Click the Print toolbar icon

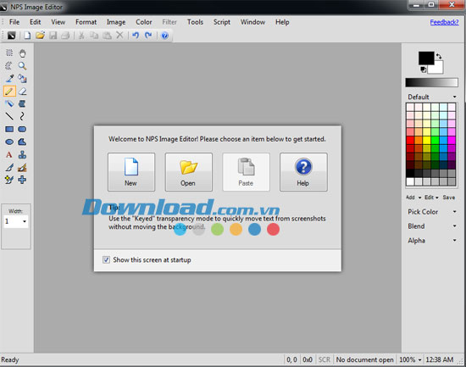65,36
